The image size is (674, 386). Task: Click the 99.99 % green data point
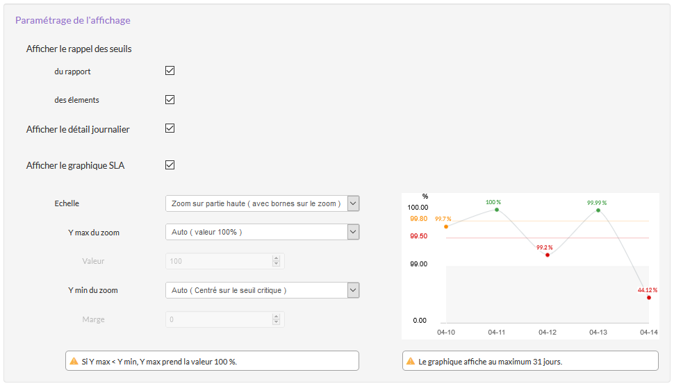[598, 210]
